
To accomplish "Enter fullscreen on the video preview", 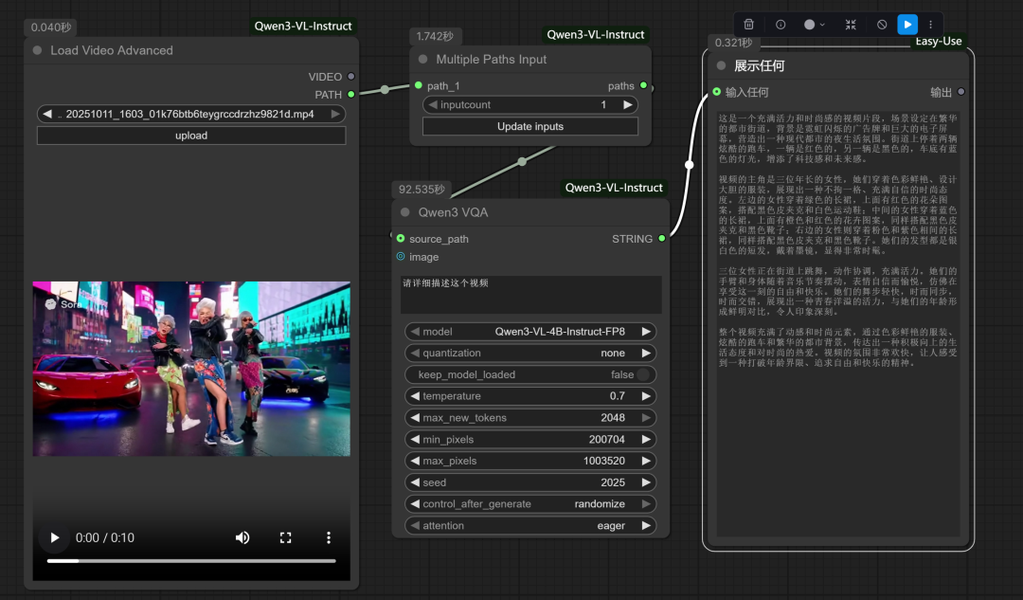I will (285, 537).
